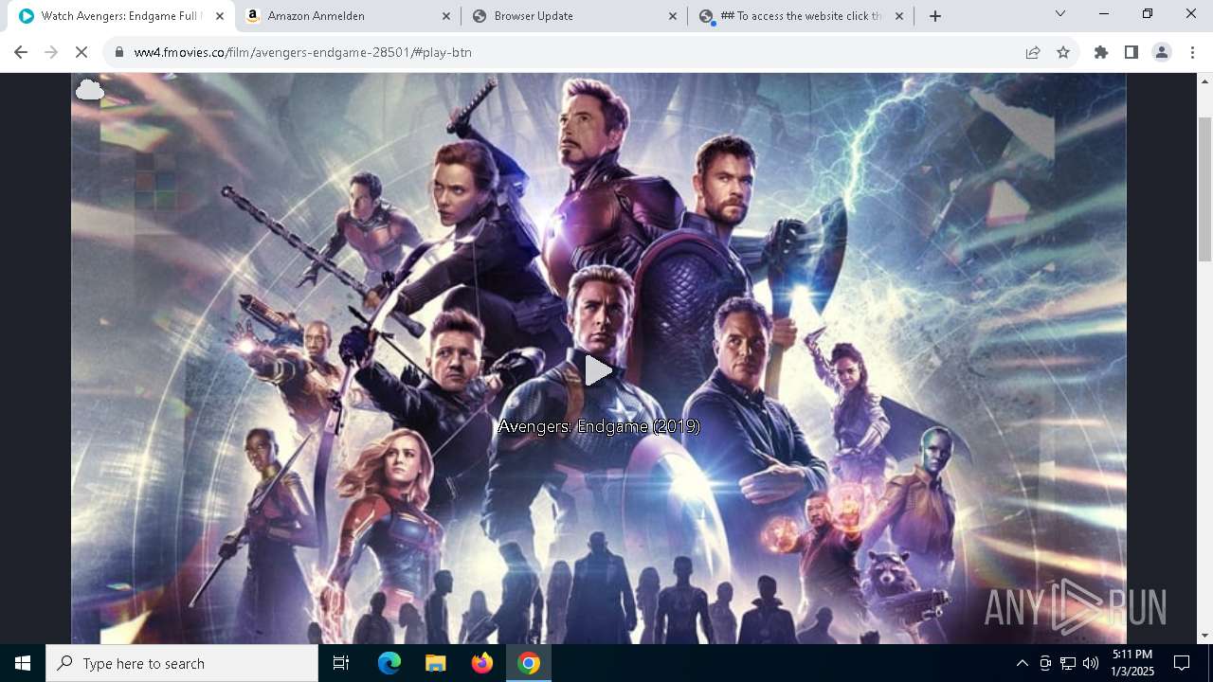Open the Windows Start menu

pos(23,663)
